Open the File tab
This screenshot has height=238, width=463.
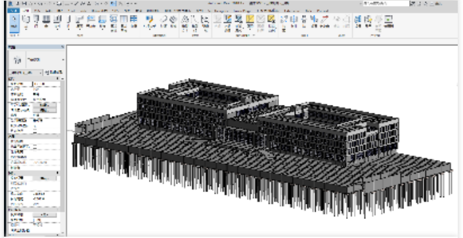click(x=14, y=10)
